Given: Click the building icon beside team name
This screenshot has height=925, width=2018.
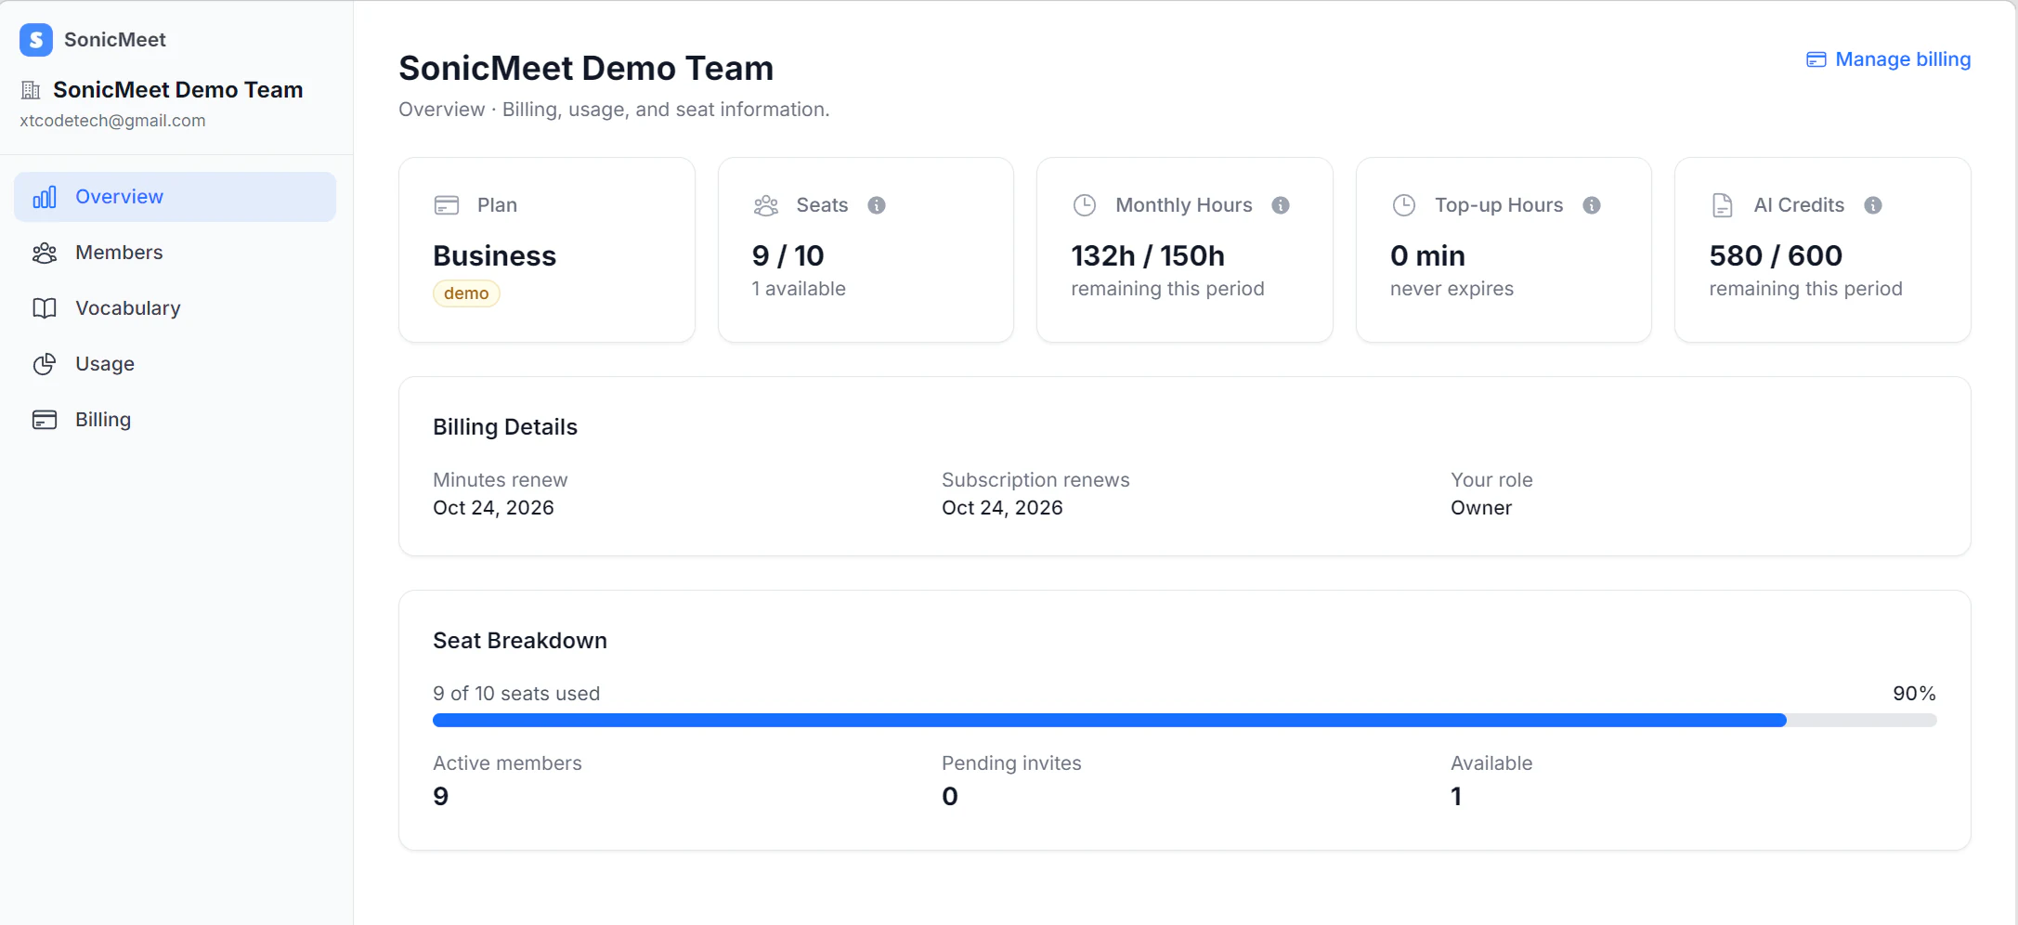Looking at the screenshot, I should pyautogui.click(x=31, y=90).
